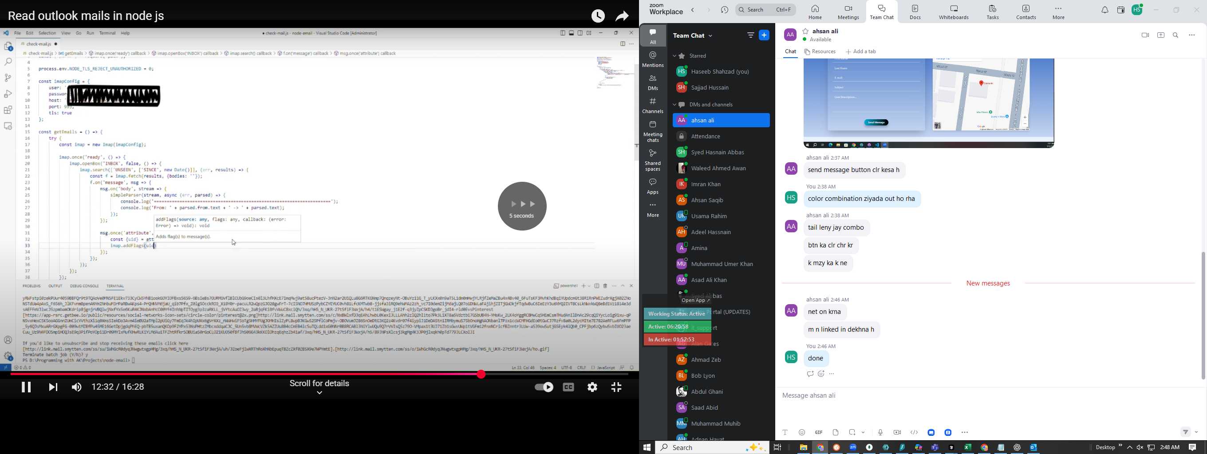
Task: Toggle closed captions on the video
Action: [x=568, y=387]
